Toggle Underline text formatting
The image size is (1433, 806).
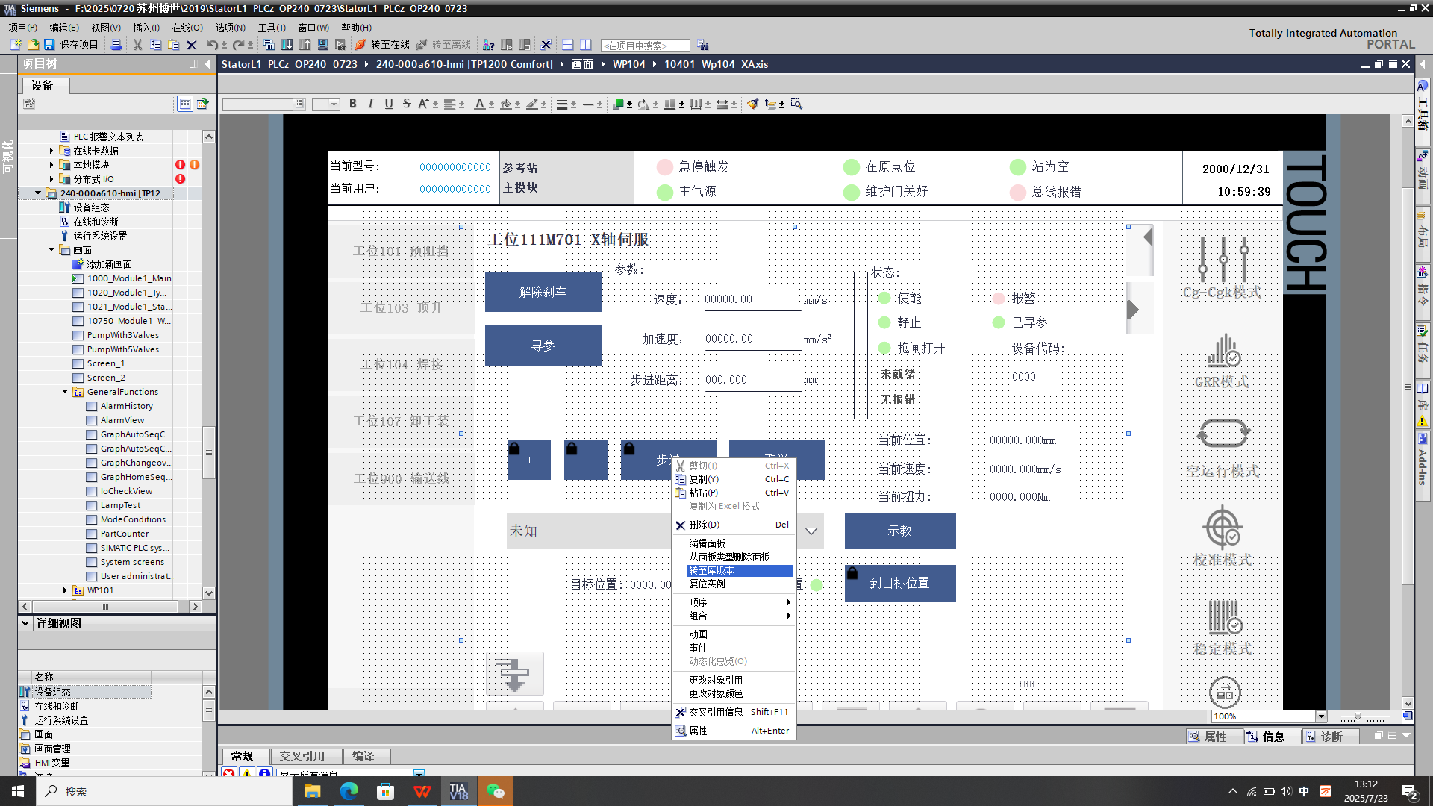(x=389, y=104)
